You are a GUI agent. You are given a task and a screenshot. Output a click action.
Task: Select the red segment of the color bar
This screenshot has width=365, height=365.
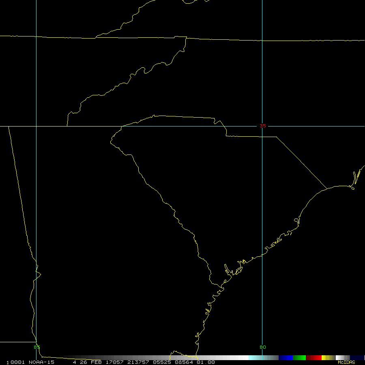pyautogui.click(x=313, y=358)
